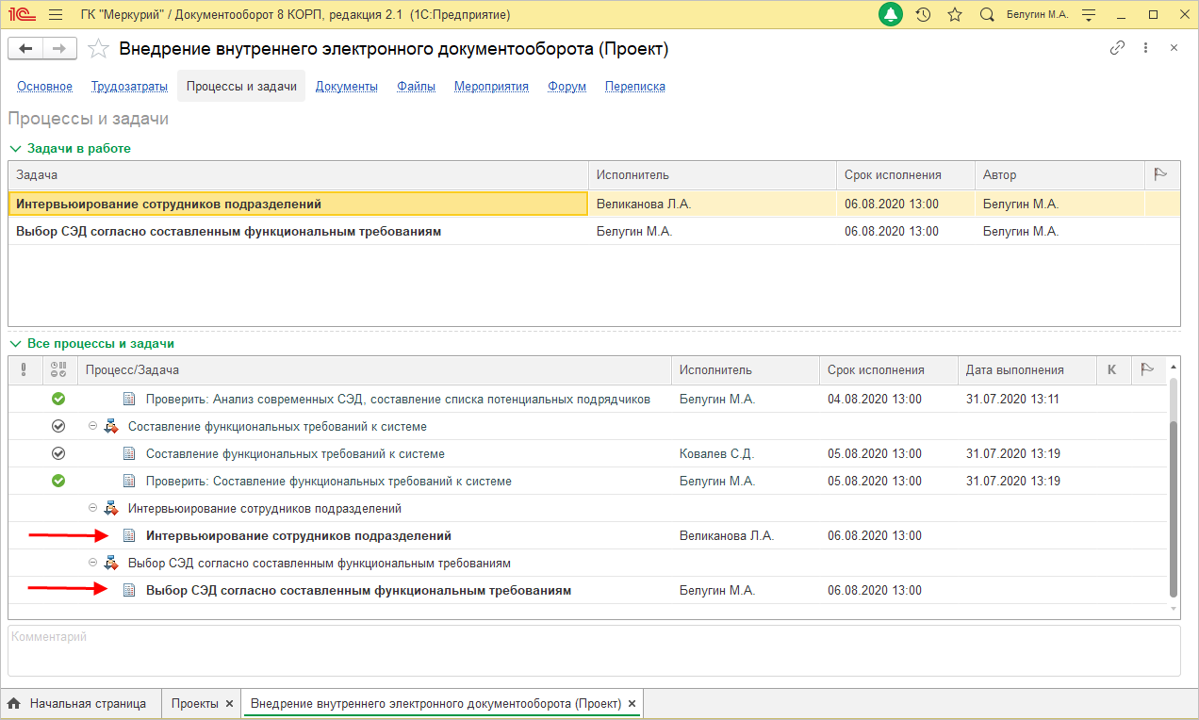Open the 'Документы' tab
Viewport: 1199px width, 720px height.
(x=347, y=86)
